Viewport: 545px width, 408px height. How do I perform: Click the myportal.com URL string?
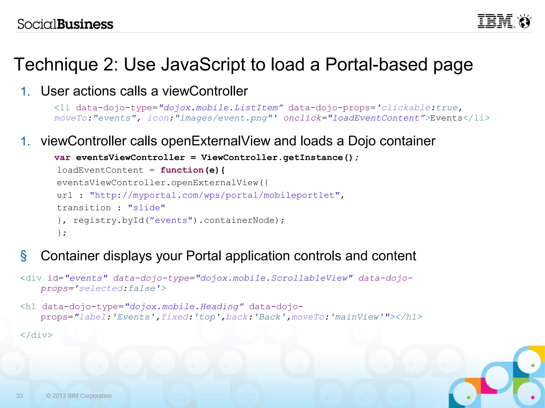coord(215,195)
